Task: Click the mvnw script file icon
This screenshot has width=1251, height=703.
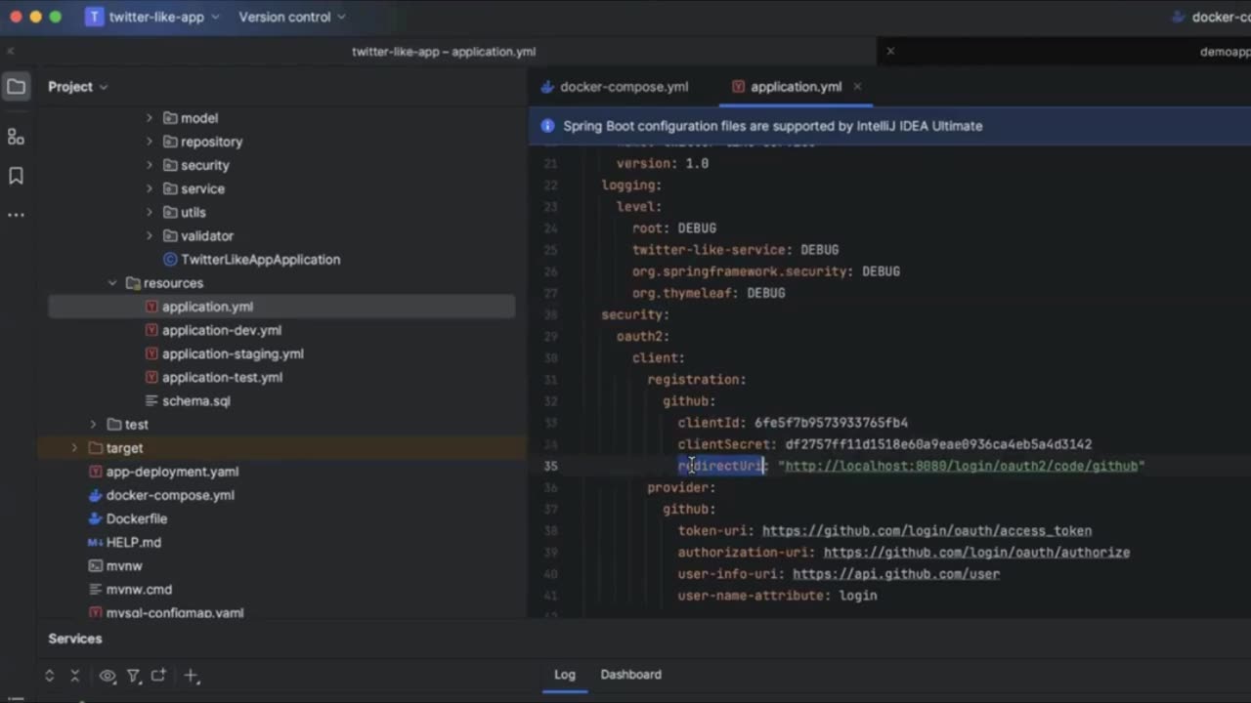Action: click(96, 565)
